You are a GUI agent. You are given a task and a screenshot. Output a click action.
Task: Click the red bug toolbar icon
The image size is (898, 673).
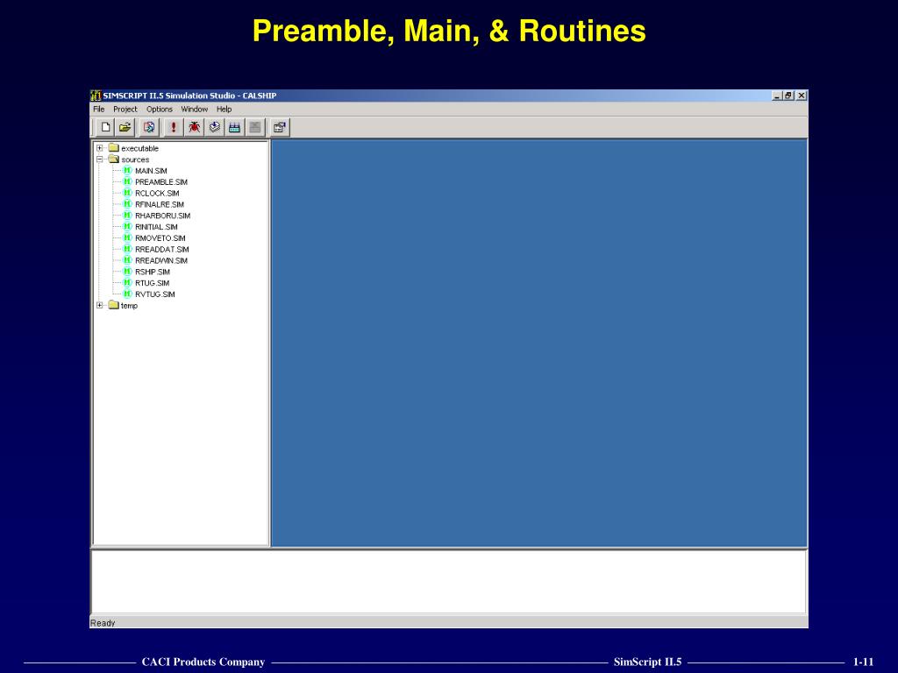coord(194,127)
